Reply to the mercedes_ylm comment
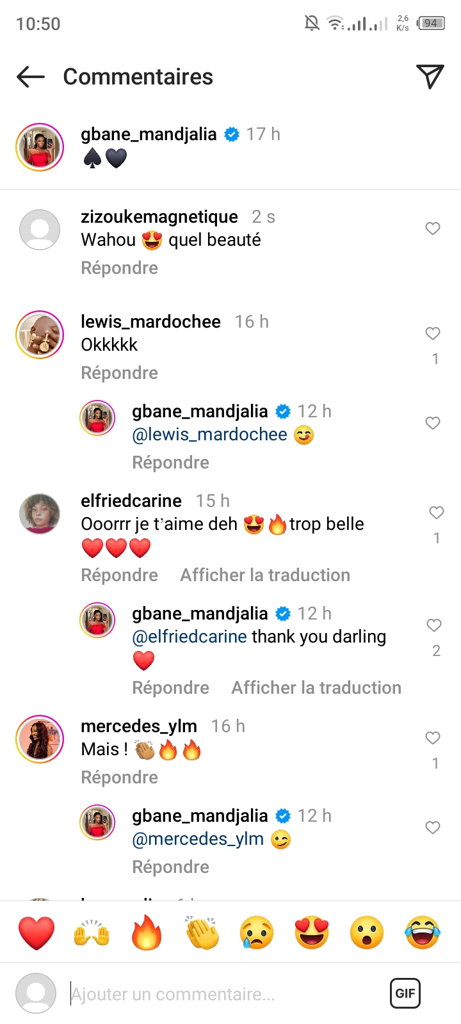Viewport: 461px width, 1024px height. [x=119, y=778]
